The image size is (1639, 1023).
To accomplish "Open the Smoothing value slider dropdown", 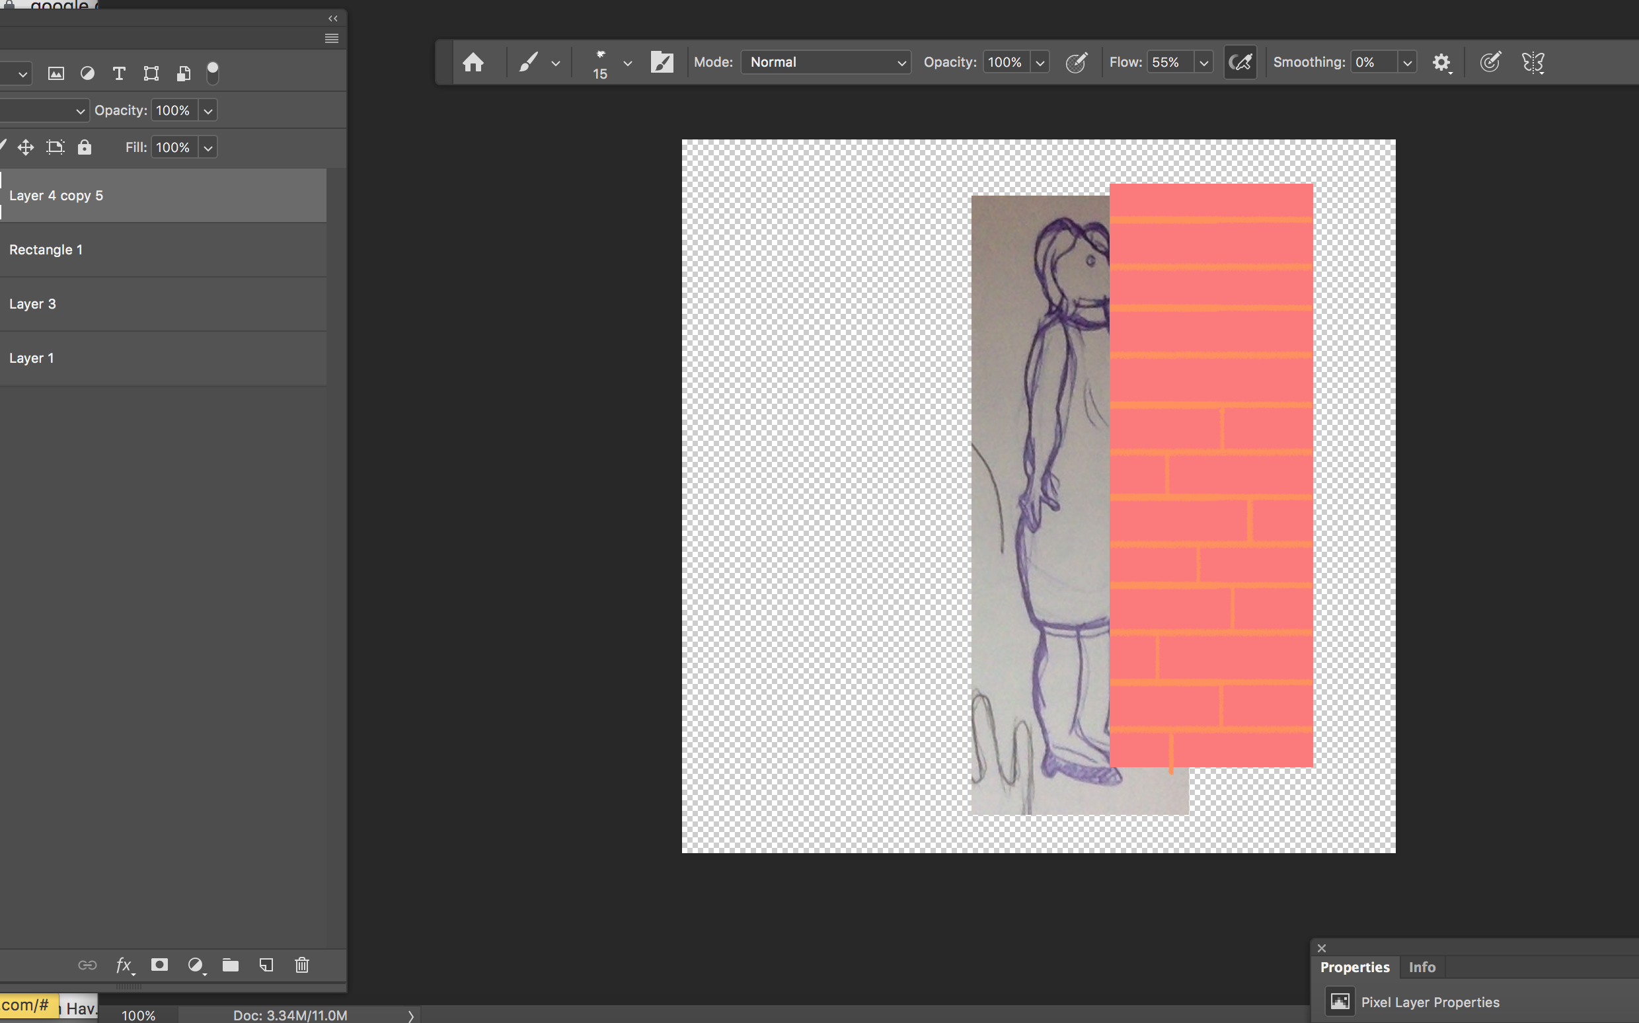I will coord(1407,63).
